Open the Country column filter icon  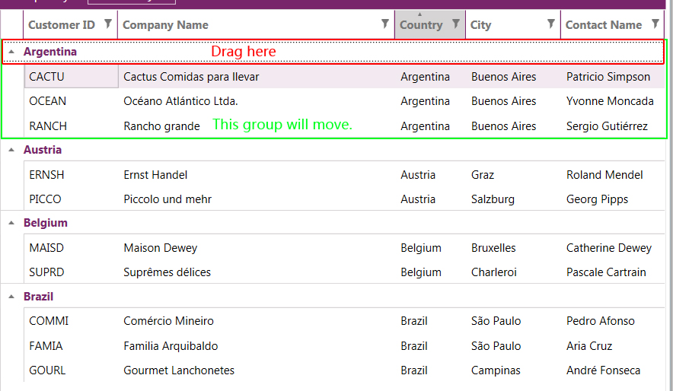456,24
